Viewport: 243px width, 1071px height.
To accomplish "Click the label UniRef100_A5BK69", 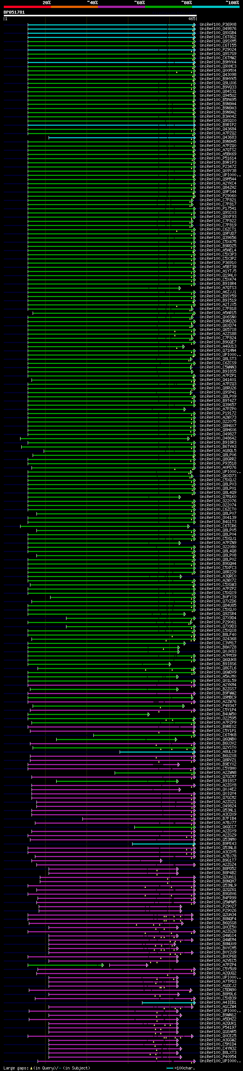I will click(218, 154).
